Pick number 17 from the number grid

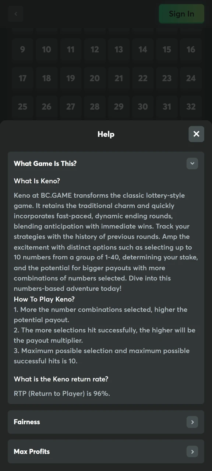click(22, 78)
